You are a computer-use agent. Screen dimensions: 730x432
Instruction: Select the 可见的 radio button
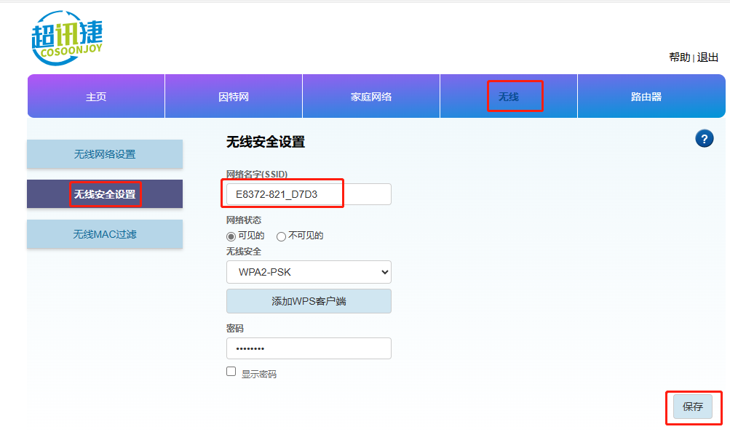click(231, 236)
